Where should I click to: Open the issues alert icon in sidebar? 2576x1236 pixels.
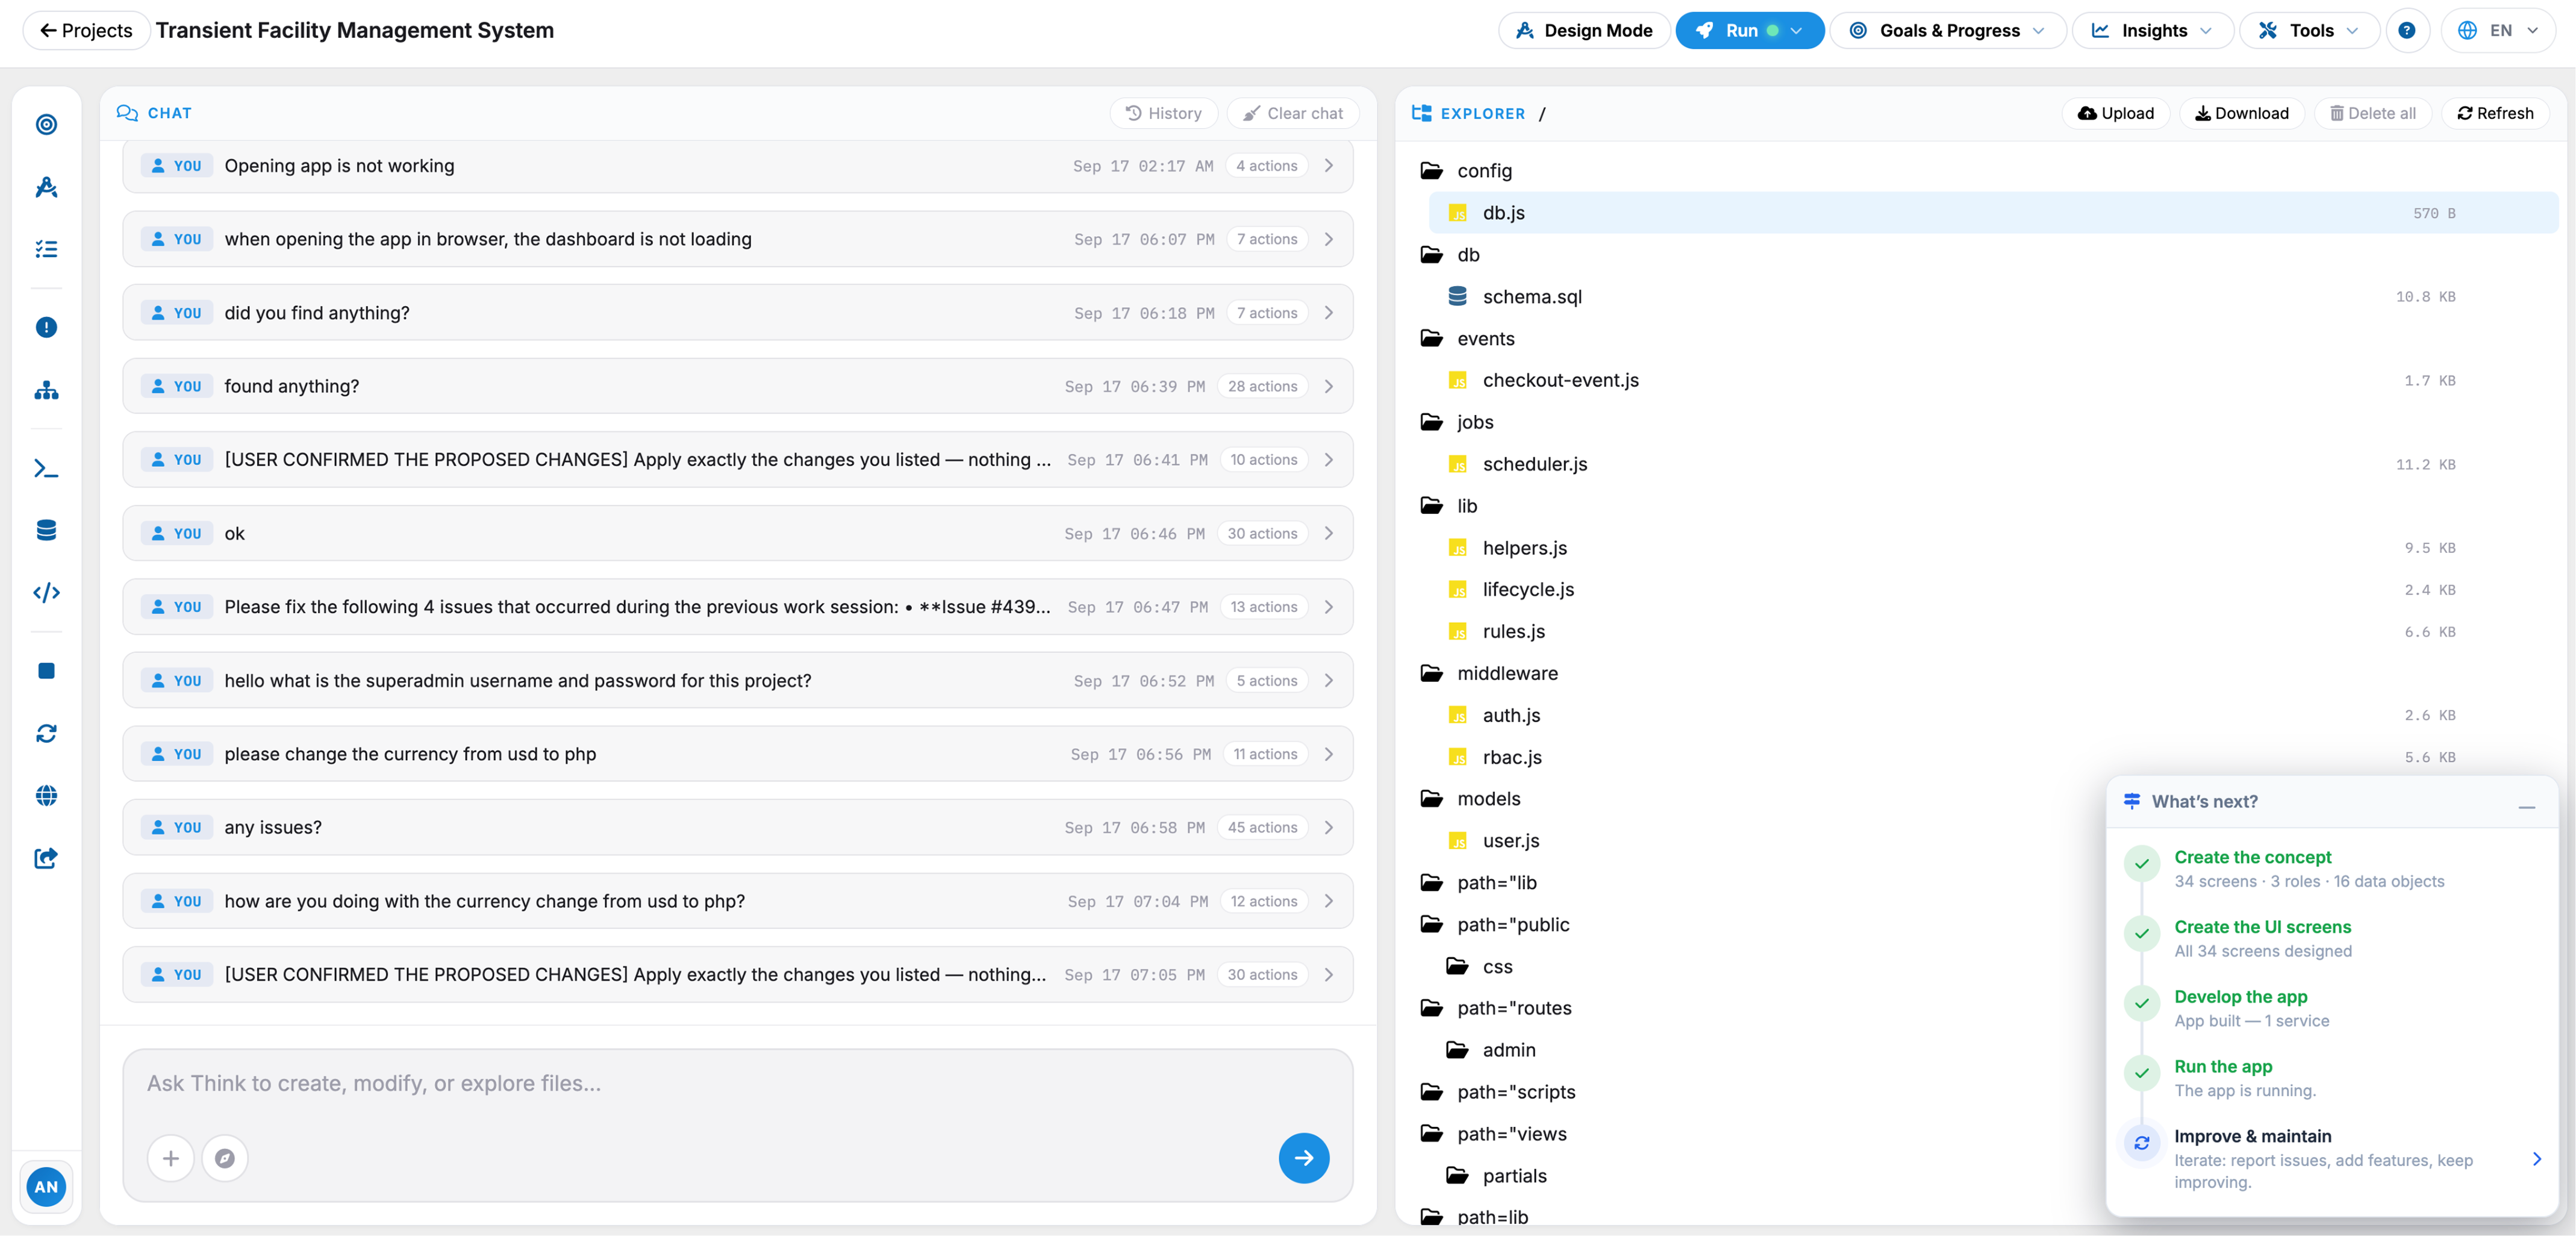click(46, 327)
